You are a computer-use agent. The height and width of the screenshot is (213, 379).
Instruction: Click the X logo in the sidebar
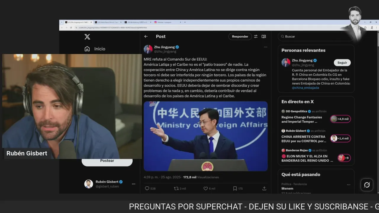click(87, 37)
